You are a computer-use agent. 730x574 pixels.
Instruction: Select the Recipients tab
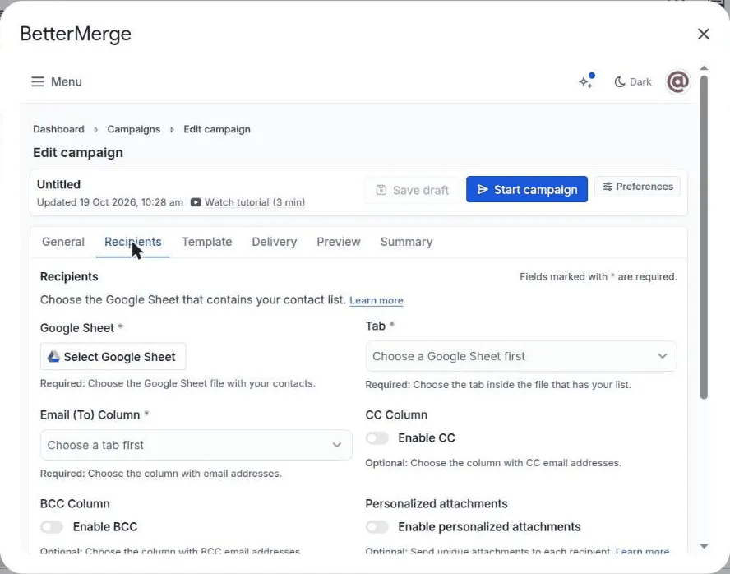point(132,242)
